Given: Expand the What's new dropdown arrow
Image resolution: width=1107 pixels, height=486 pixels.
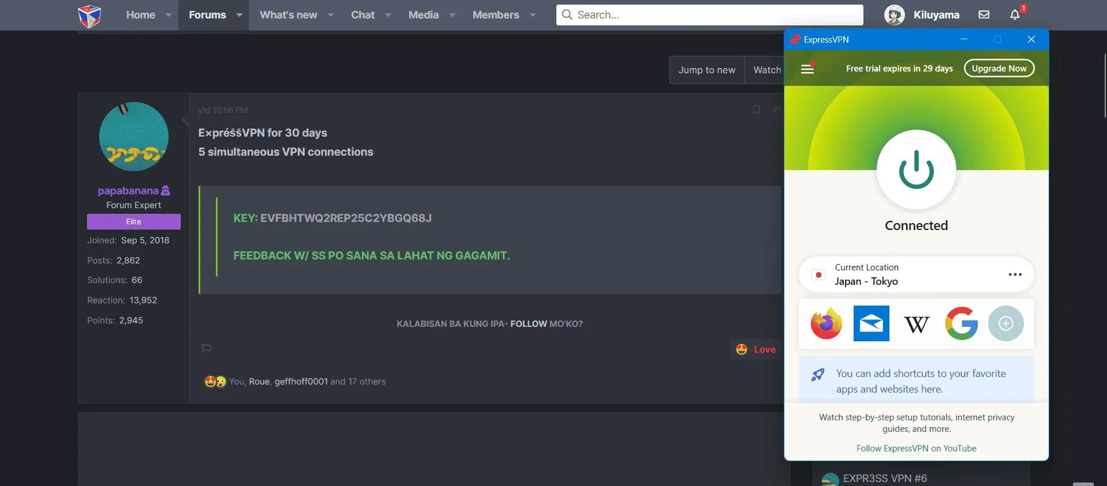Looking at the screenshot, I should coord(331,15).
